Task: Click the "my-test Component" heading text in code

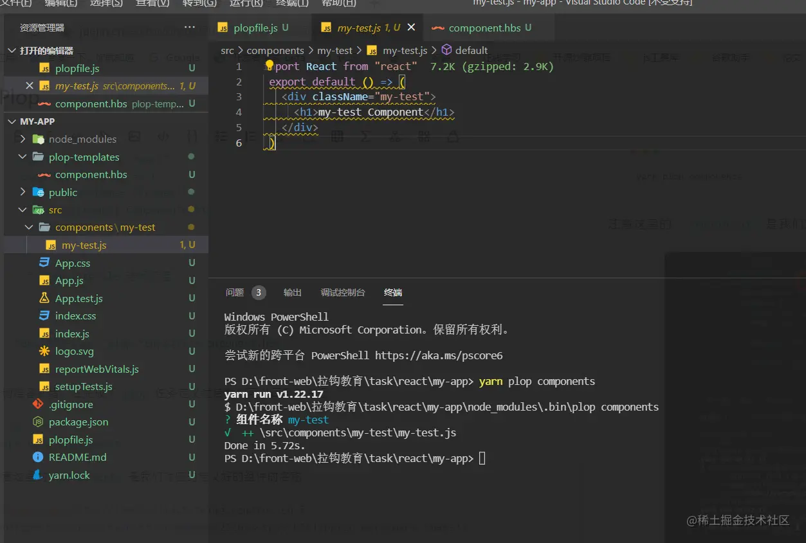Action: pos(371,112)
